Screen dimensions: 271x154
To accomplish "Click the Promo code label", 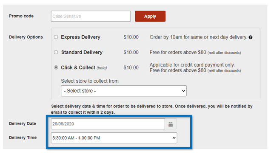I will pos(21,16).
